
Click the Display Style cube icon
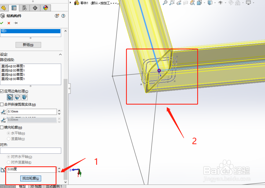[x=210, y=3]
